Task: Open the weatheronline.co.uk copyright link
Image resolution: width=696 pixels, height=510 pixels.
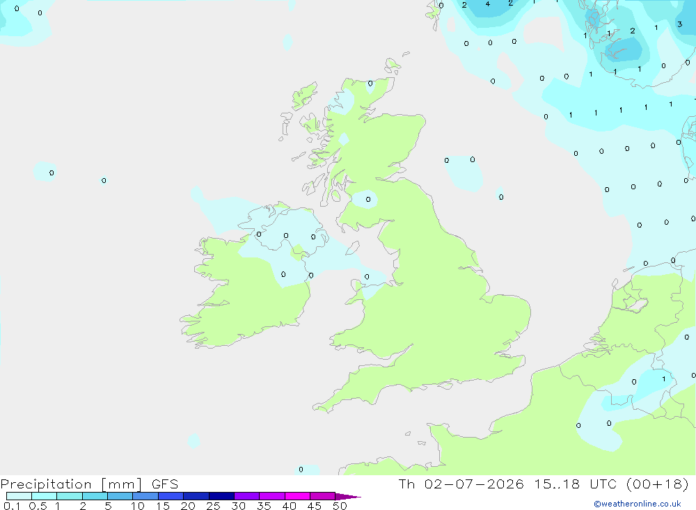Action: (x=637, y=504)
